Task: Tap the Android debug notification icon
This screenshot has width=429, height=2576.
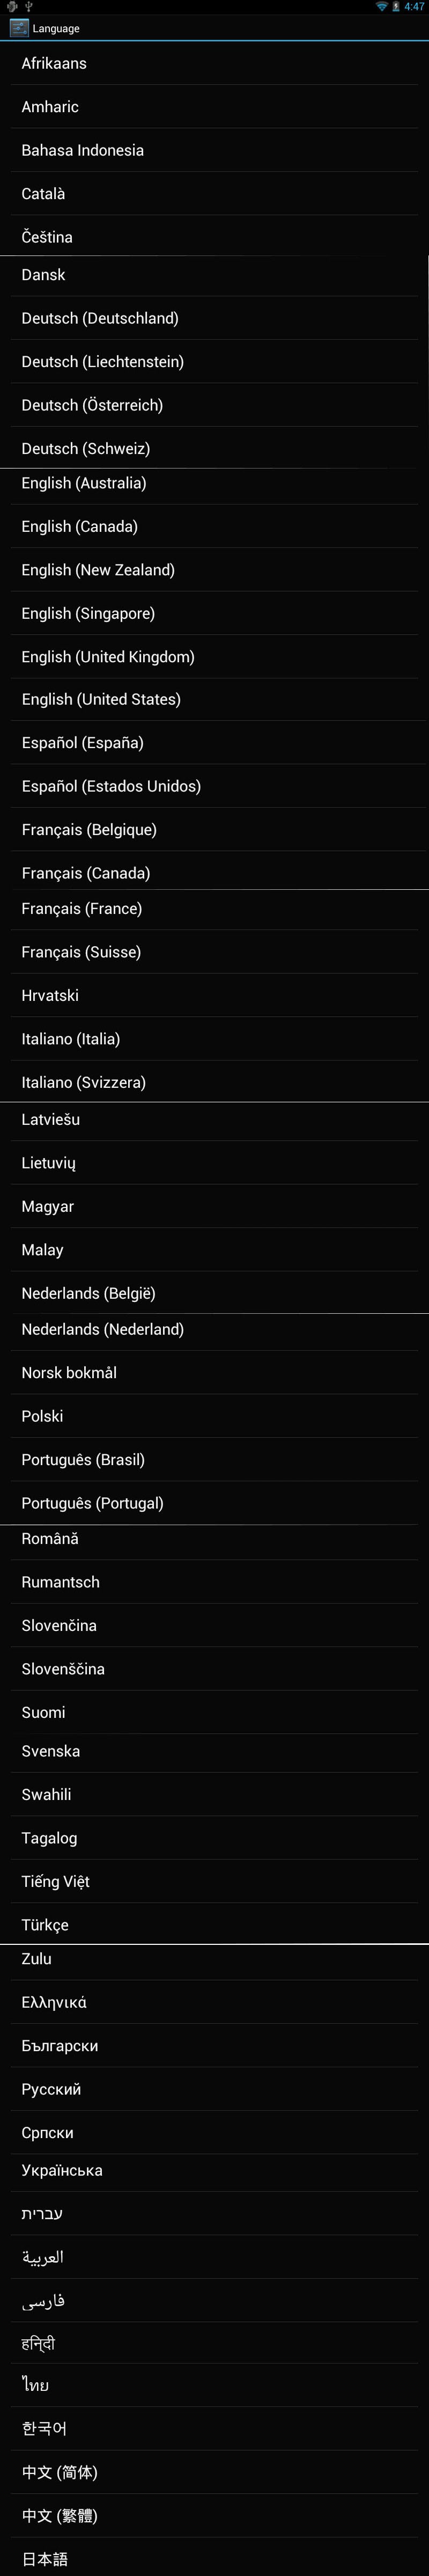Action: coord(12,6)
